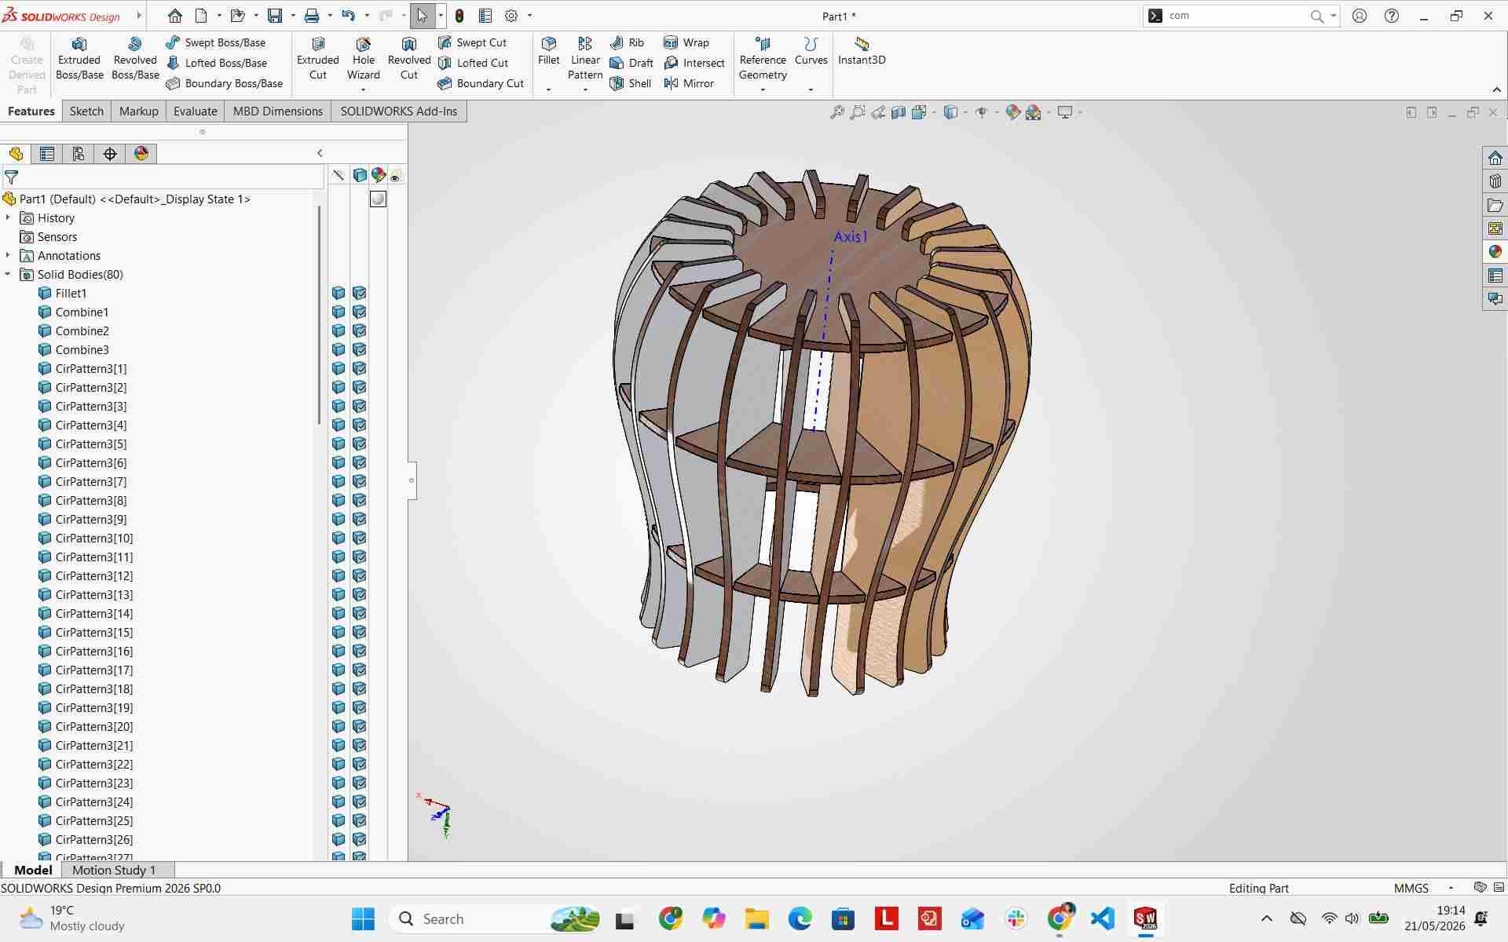Screen dimensions: 1508x942
Task: Select the Extruded Boss/Base tool
Action: coord(79,58)
